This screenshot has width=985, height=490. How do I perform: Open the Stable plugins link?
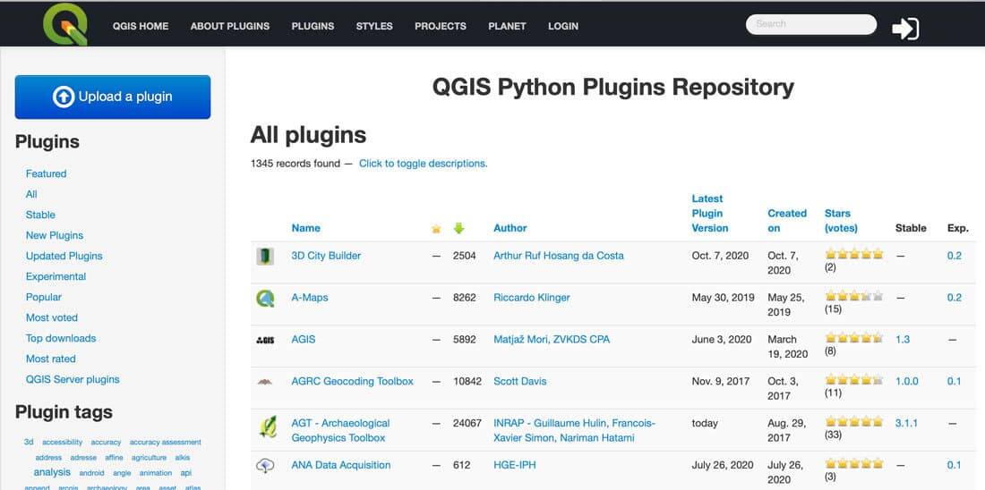40,215
